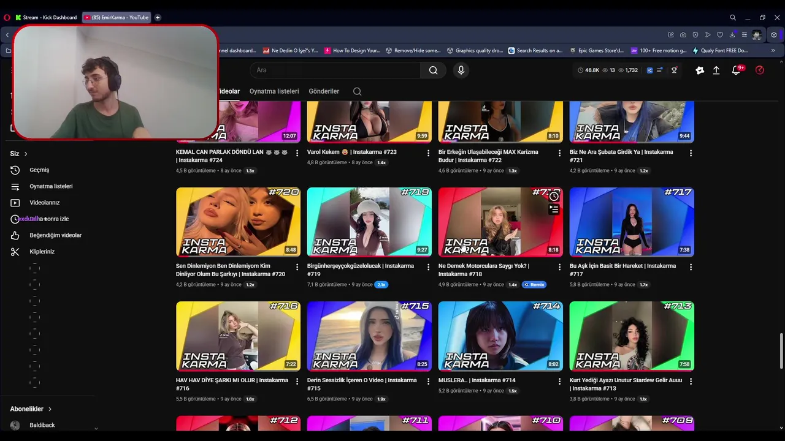Open Qualy Font FREE bookmark
Screen dimensions: 785x441
pyautogui.click(x=720, y=51)
